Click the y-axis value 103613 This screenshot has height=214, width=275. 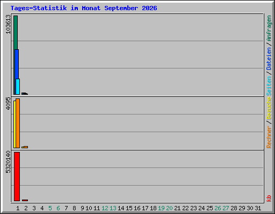click(8, 24)
